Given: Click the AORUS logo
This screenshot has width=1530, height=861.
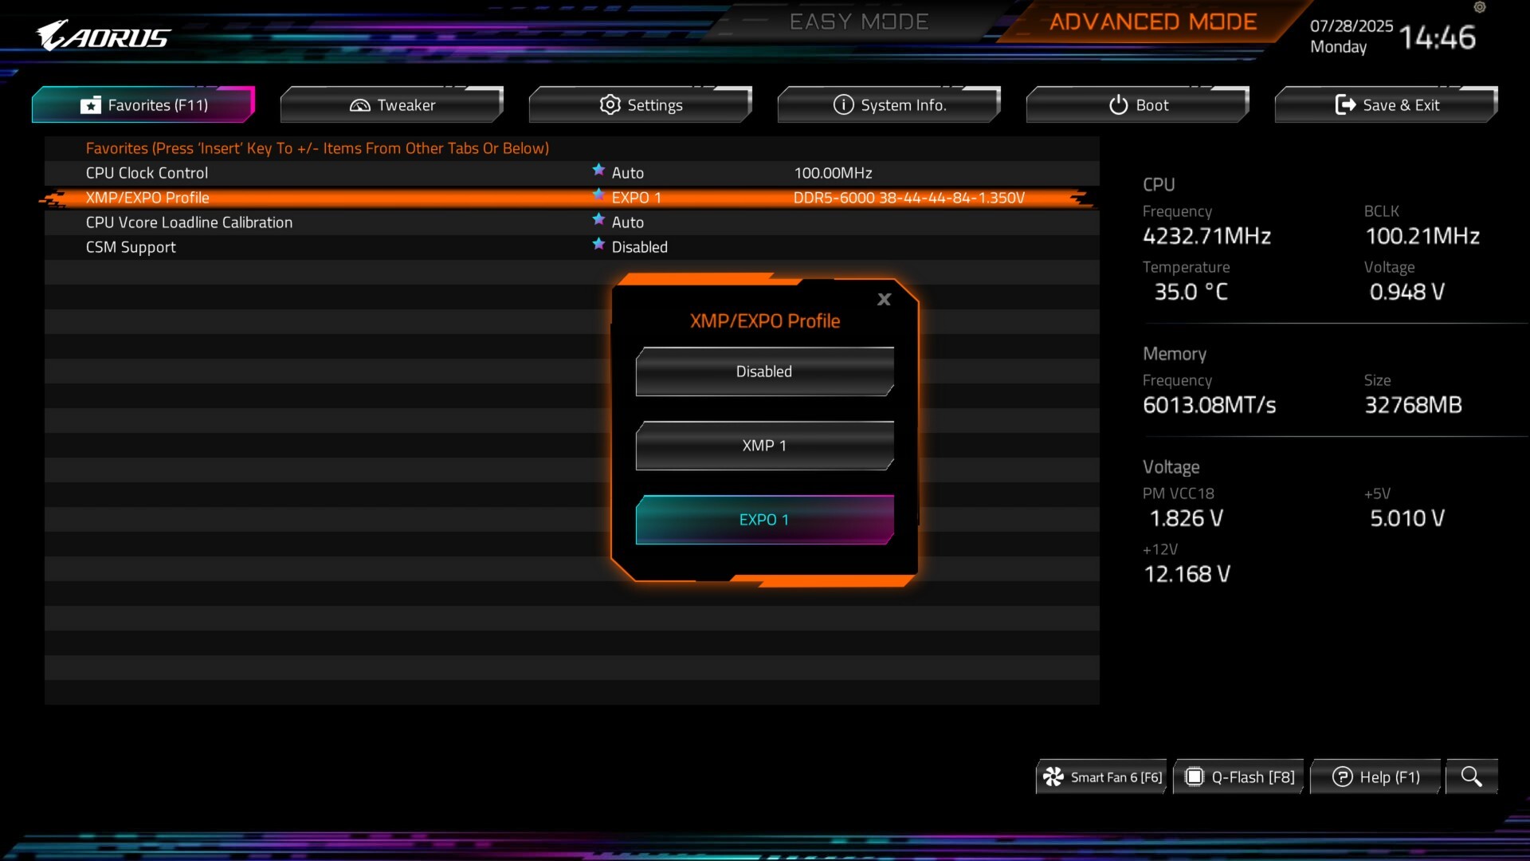Looking at the screenshot, I should pyautogui.click(x=104, y=36).
